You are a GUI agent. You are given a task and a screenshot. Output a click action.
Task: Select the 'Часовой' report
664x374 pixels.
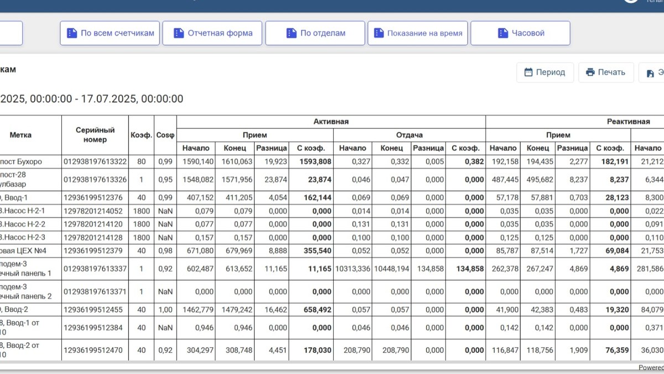pos(520,33)
